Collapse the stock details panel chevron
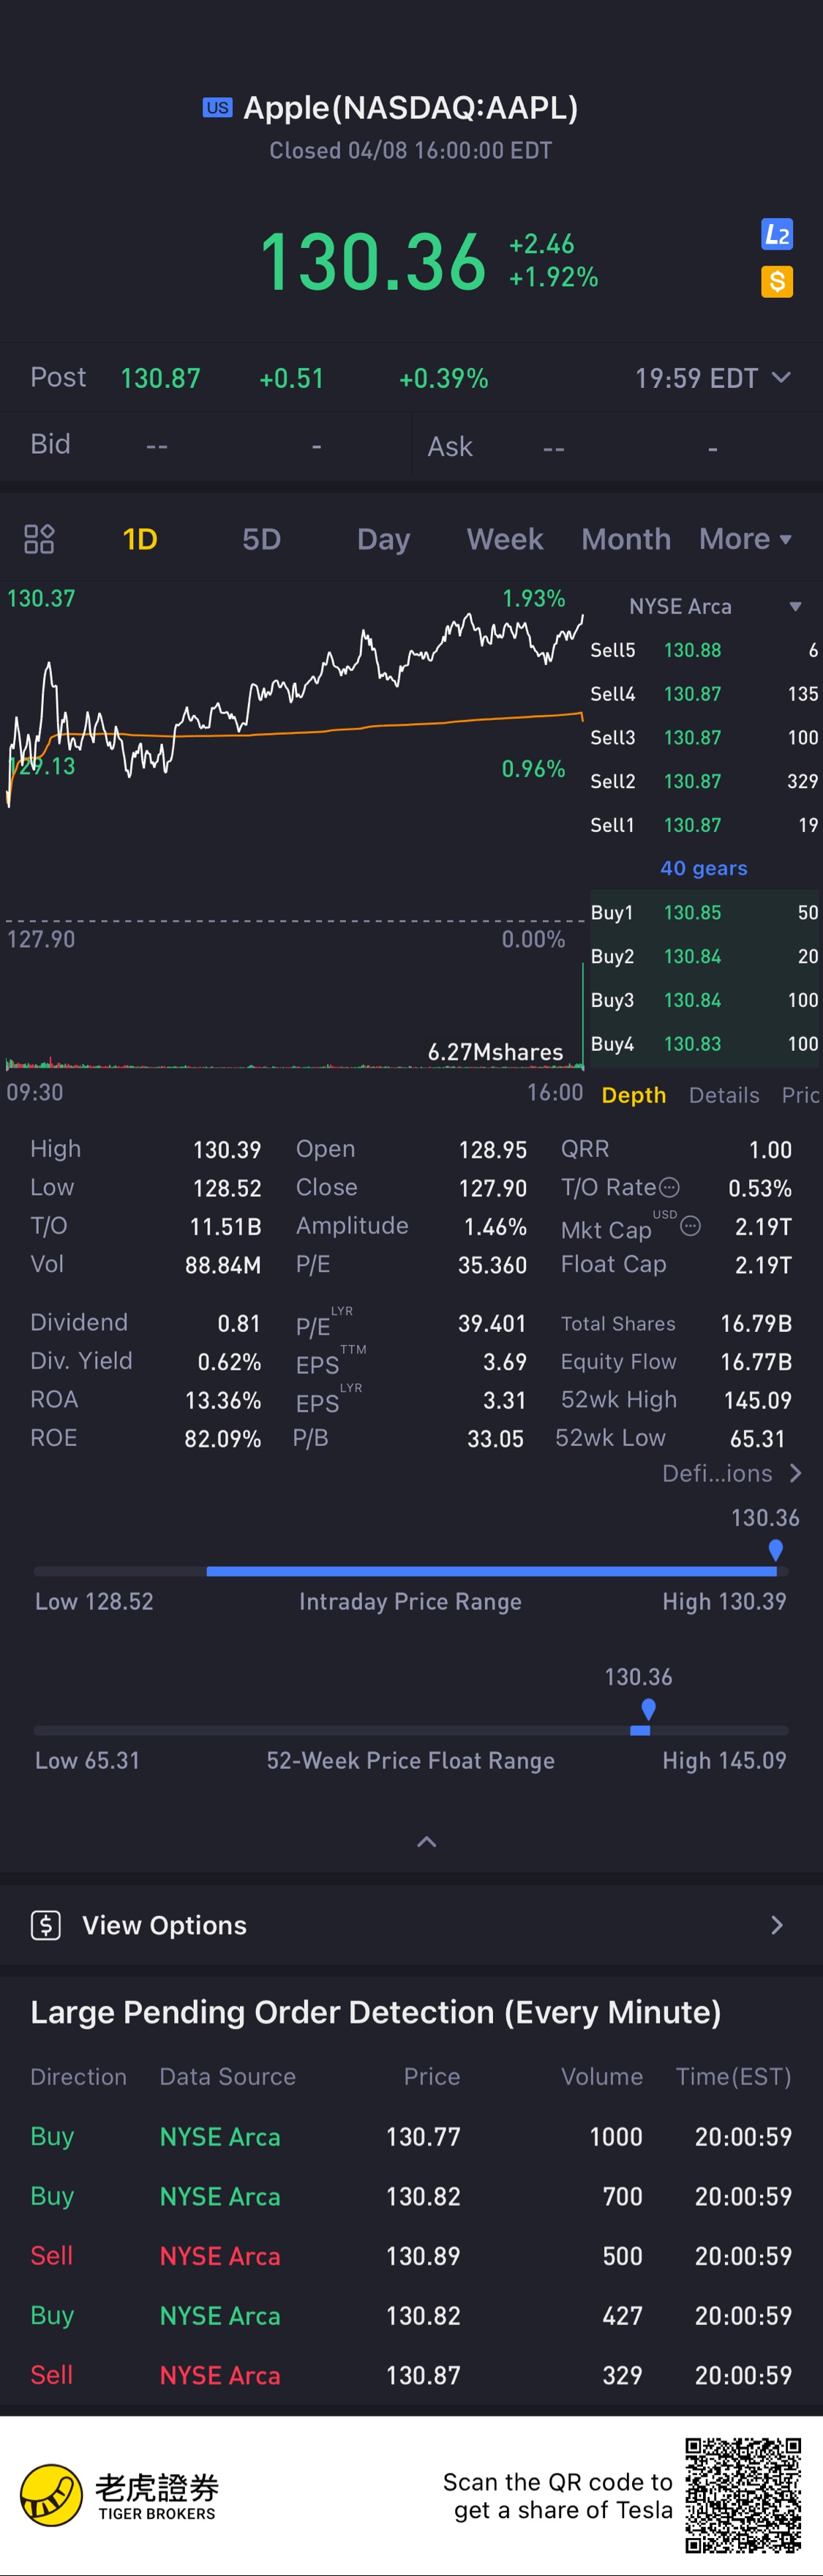Viewport: 823px width, 2576px height. coord(426,1842)
